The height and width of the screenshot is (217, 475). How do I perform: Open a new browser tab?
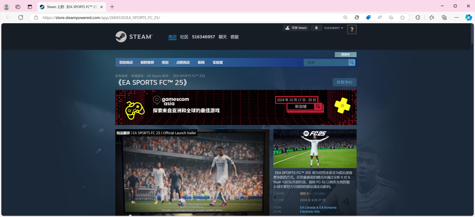(112, 7)
